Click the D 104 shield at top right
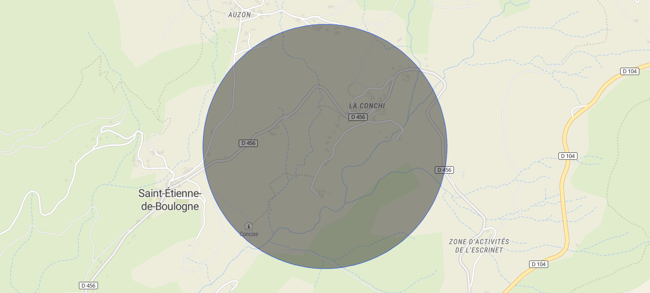This screenshot has height=293, width=650. pyautogui.click(x=630, y=71)
